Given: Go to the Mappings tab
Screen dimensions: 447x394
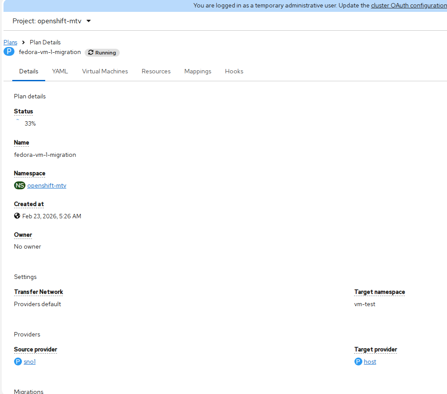Looking at the screenshot, I should coord(197,71).
